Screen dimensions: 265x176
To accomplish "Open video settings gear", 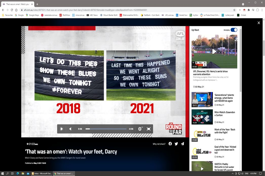I will tap(140, 129).
